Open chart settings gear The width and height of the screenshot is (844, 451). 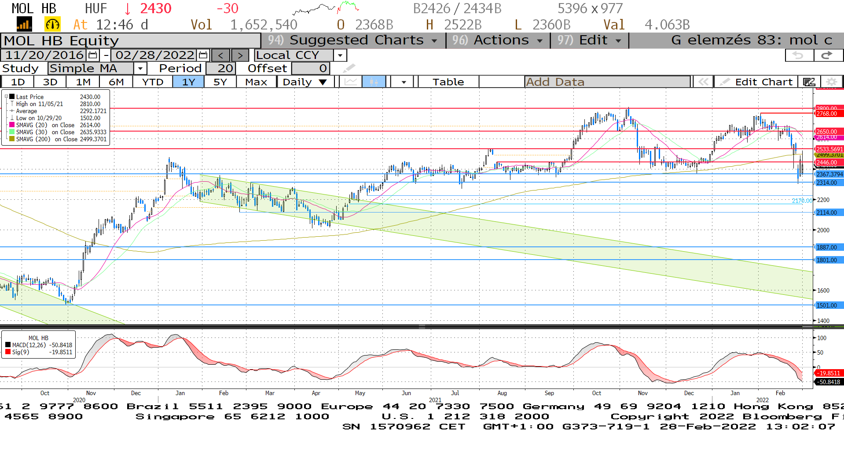(831, 82)
